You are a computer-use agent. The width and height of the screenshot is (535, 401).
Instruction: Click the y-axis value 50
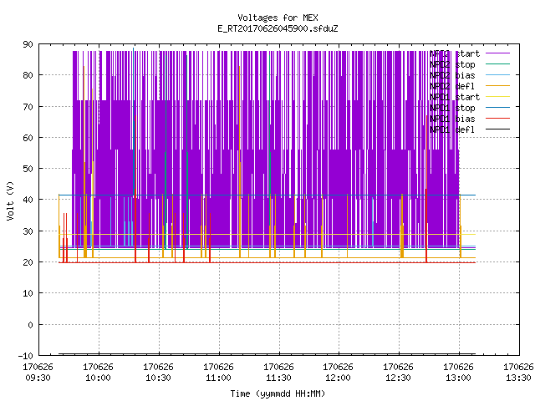coord(28,169)
